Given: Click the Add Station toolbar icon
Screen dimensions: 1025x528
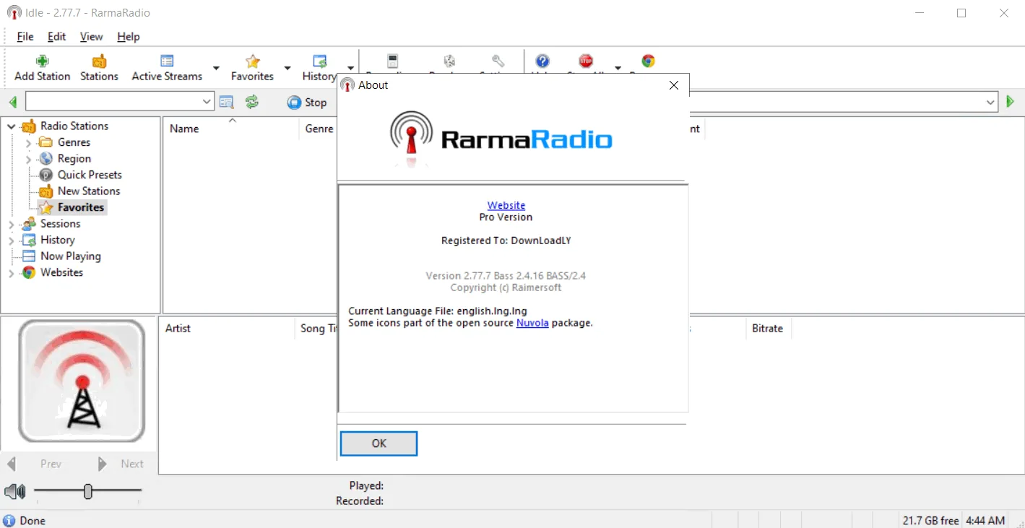Looking at the screenshot, I should click(x=43, y=61).
